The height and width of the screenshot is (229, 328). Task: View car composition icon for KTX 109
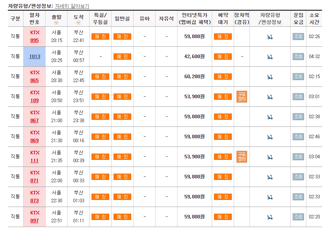(270, 97)
